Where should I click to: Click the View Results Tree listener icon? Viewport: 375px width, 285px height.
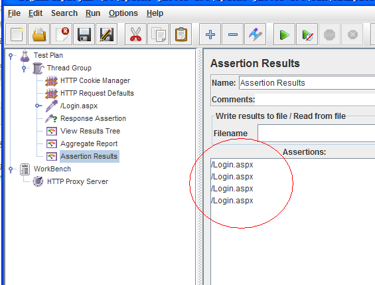pyautogui.click(x=51, y=132)
